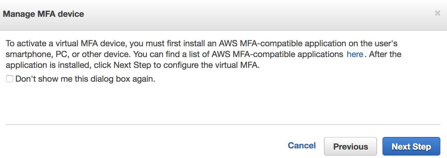Enable "Don't show me this dialog box again" checkbox
The image size is (447, 158).
(10, 79)
